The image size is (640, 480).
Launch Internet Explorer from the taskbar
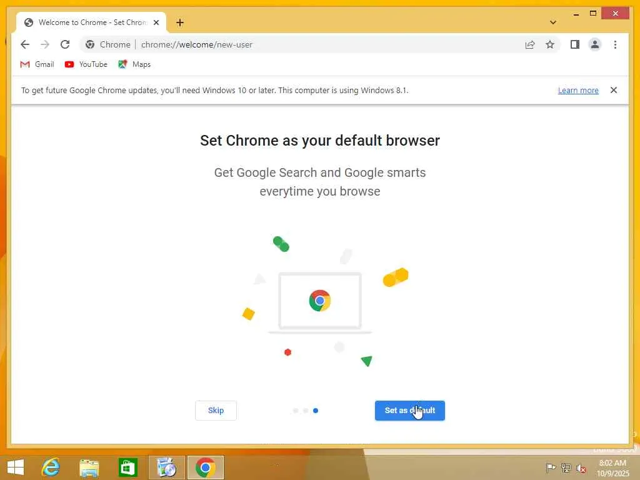tap(51, 467)
